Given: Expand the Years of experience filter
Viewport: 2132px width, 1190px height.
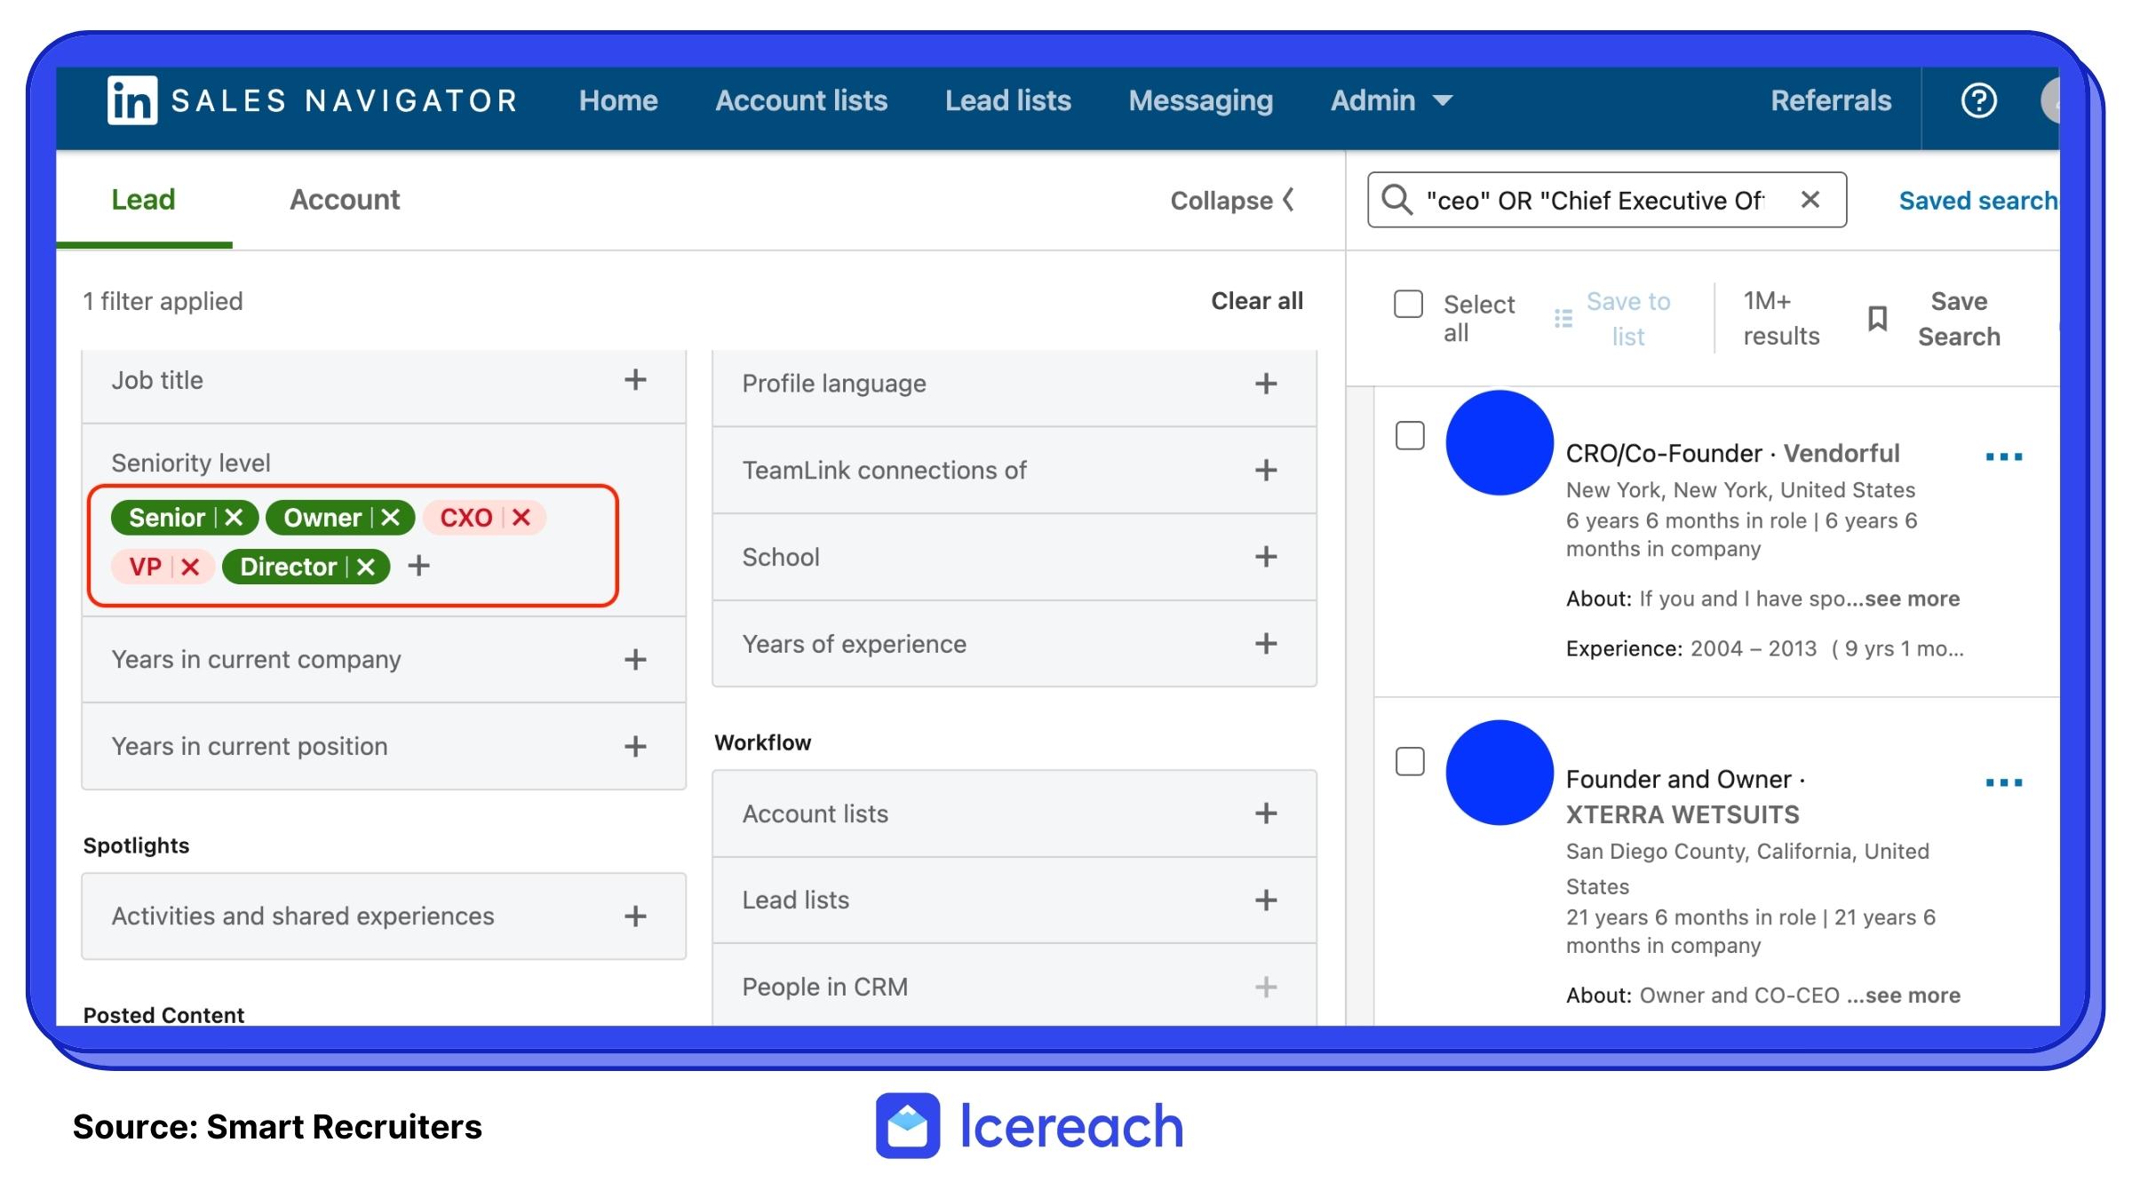Looking at the screenshot, I should (x=1265, y=644).
